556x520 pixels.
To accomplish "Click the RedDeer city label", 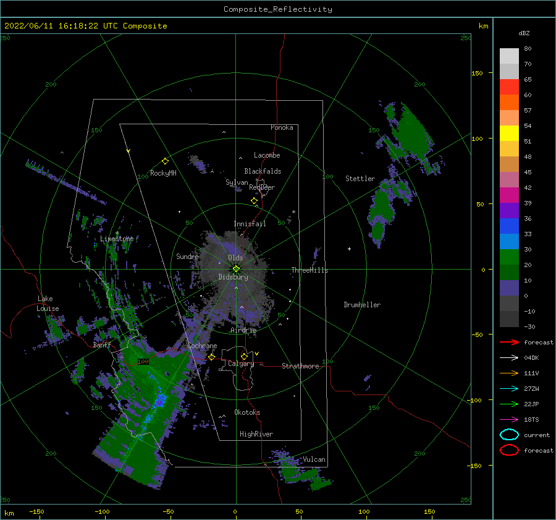I will [x=262, y=187].
